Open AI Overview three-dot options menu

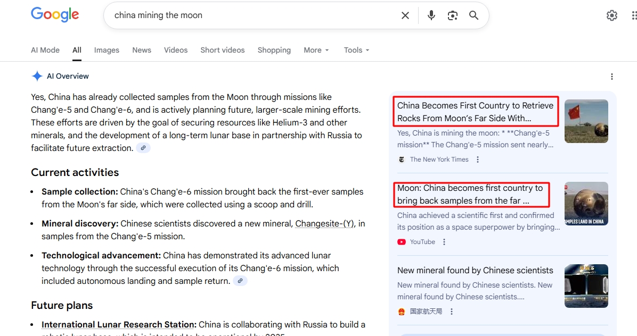click(612, 77)
